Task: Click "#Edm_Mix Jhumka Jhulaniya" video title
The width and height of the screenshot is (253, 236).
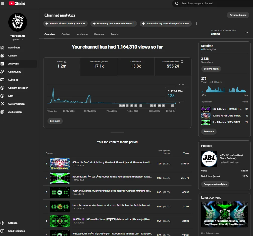Action: tap(112, 191)
